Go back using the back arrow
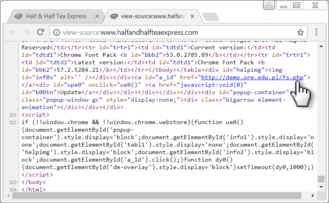Image resolution: width=329 pixels, height=203 pixels. (13, 32)
